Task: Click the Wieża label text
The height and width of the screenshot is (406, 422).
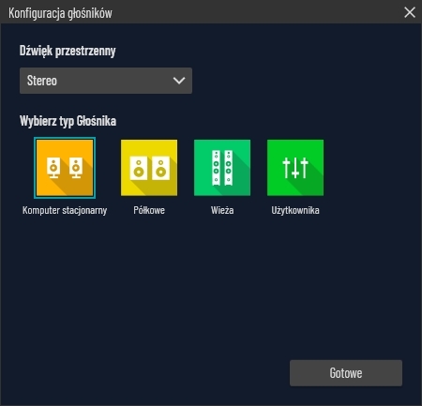Action: (x=222, y=210)
